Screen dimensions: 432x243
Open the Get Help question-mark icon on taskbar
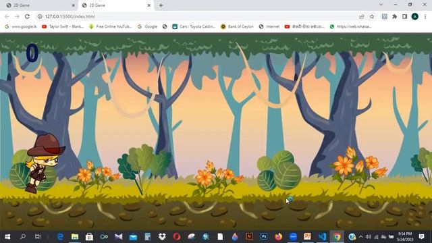(352, 237)
